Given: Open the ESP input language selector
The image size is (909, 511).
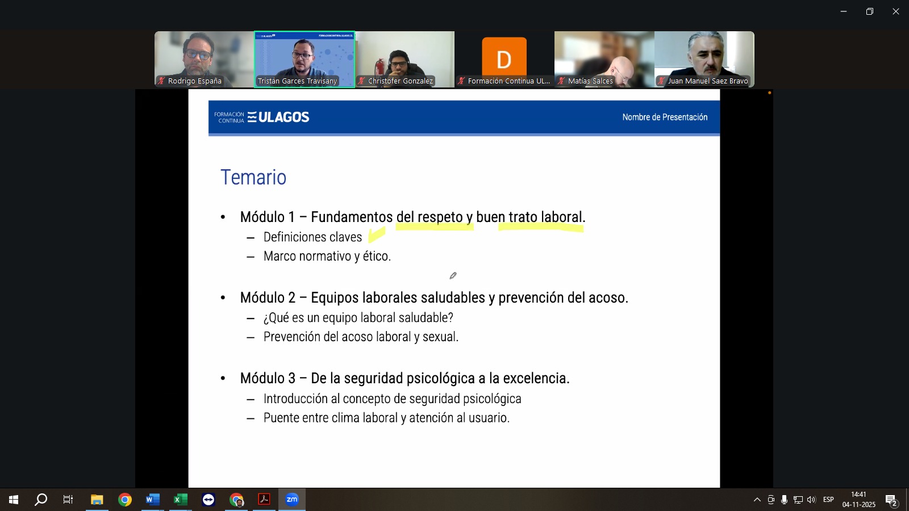Looking at the screenshot, I should [828, 500].
